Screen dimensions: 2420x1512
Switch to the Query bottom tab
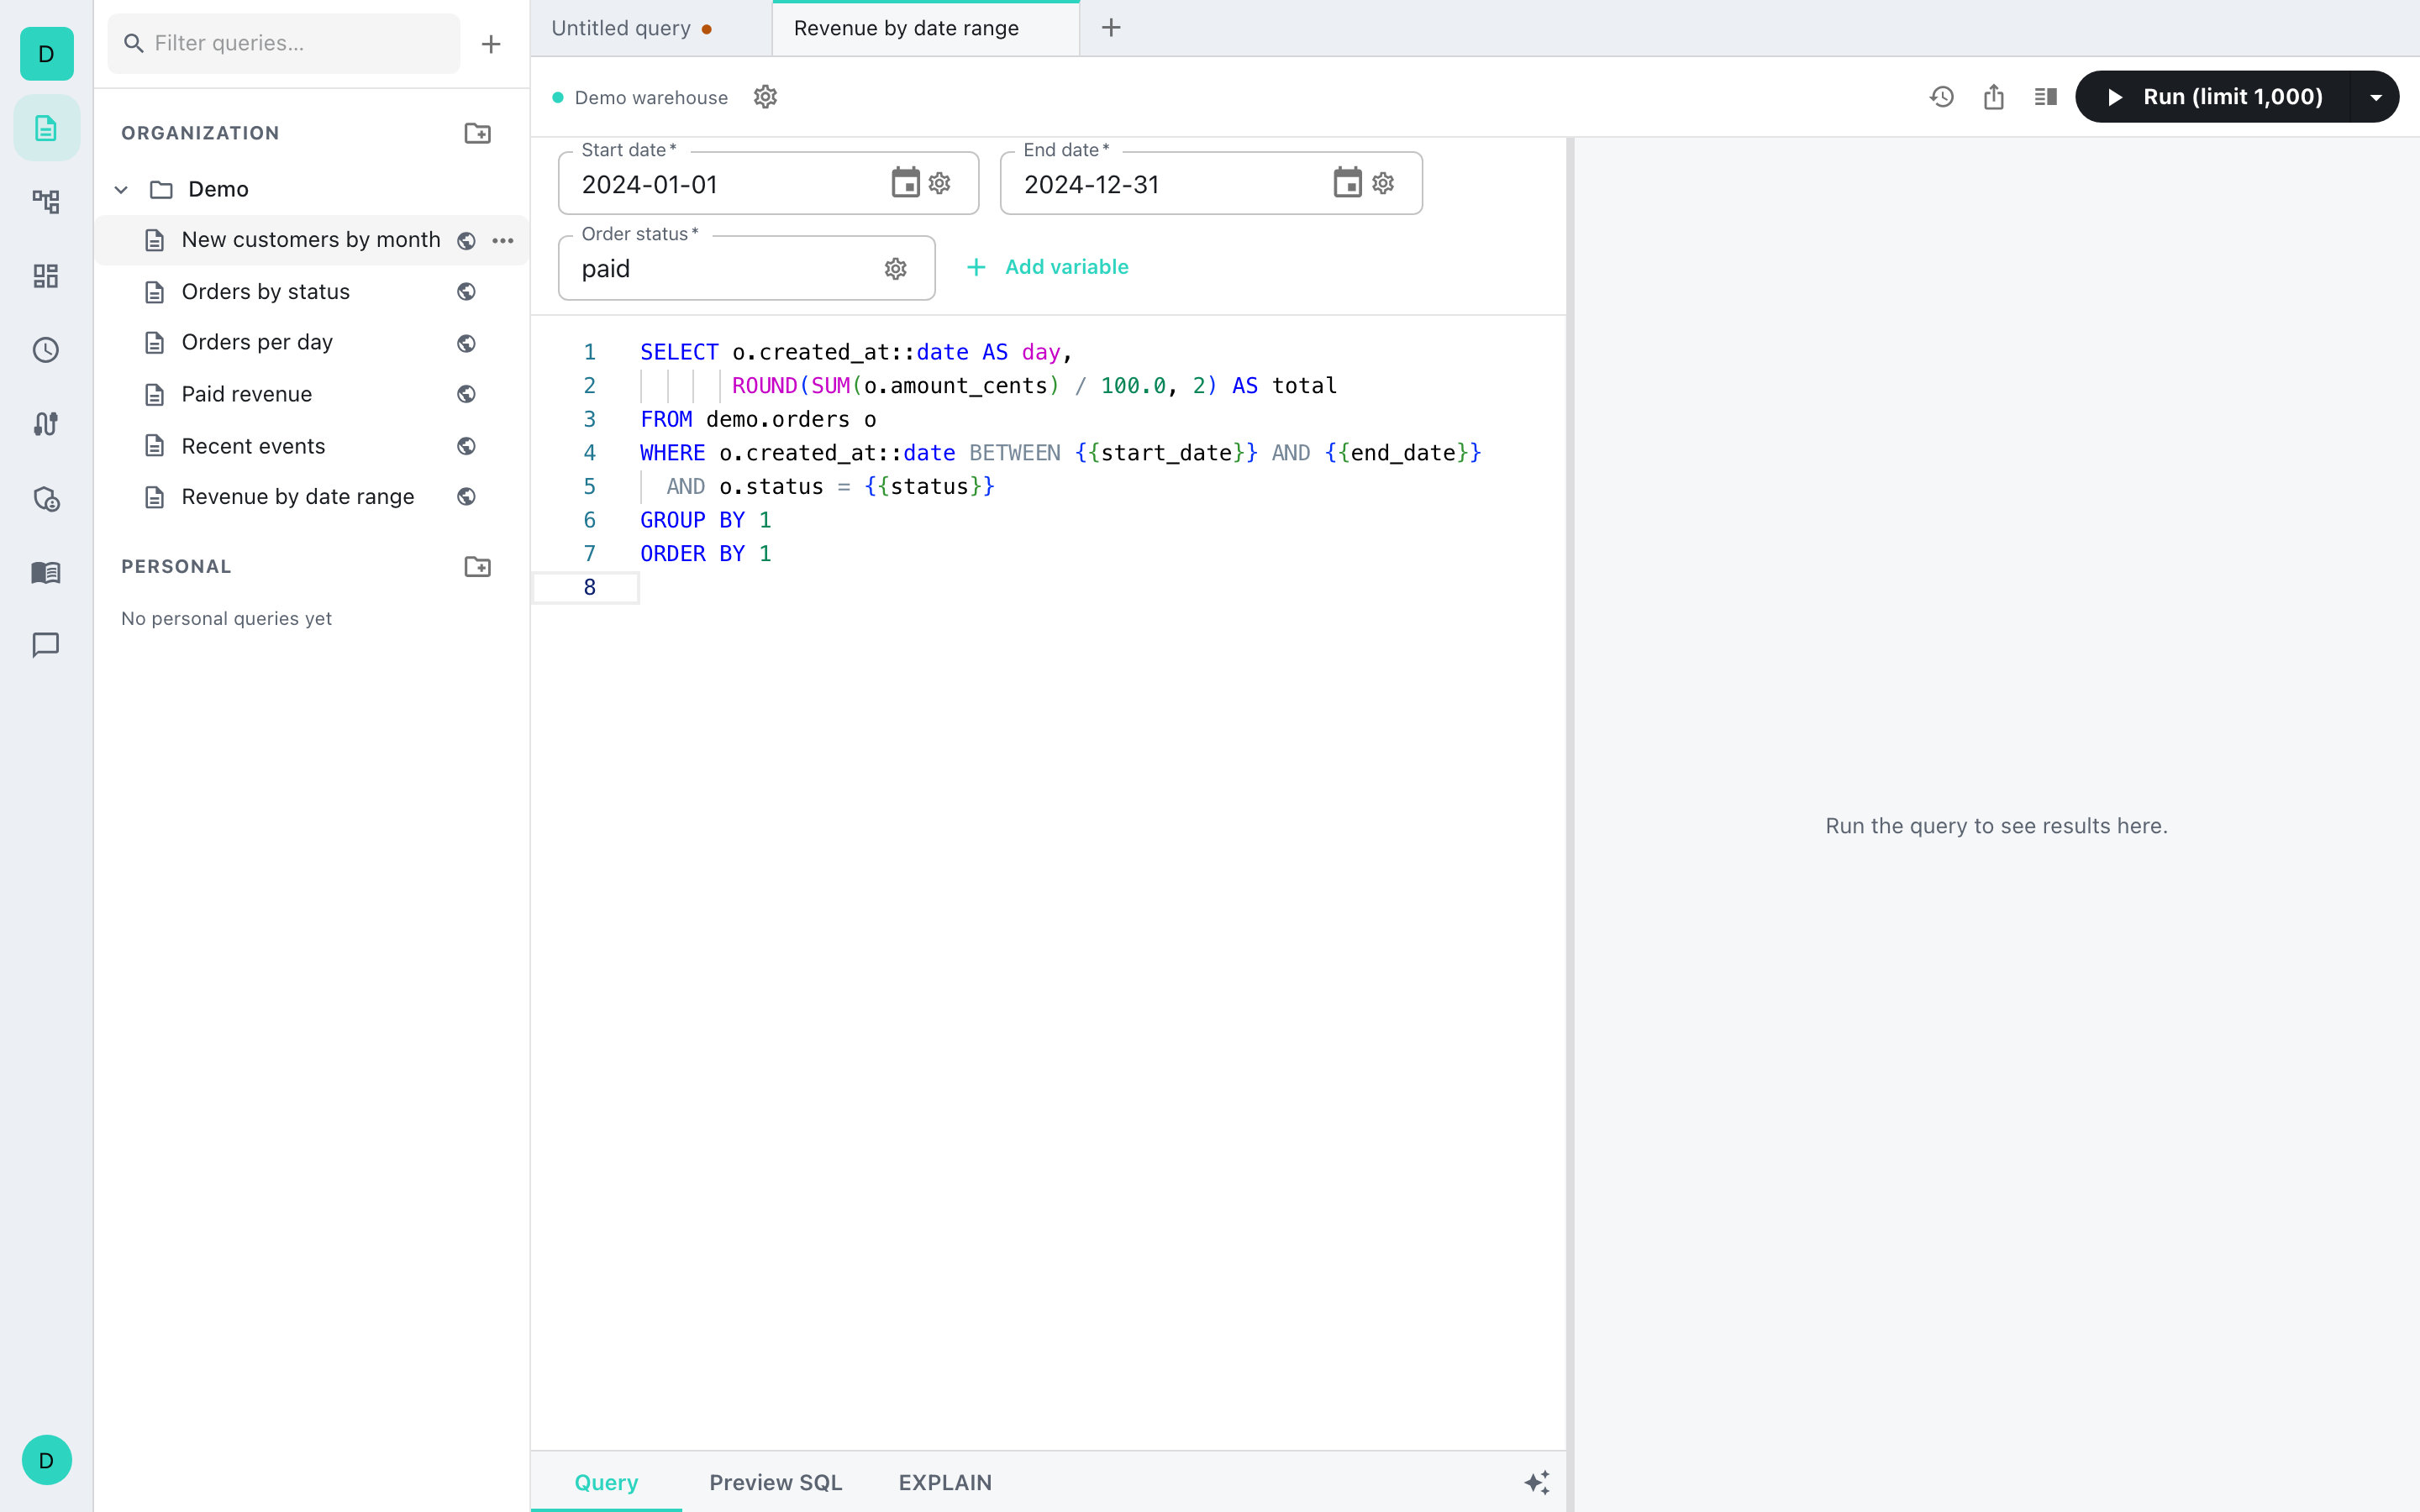pos(606,1482)
